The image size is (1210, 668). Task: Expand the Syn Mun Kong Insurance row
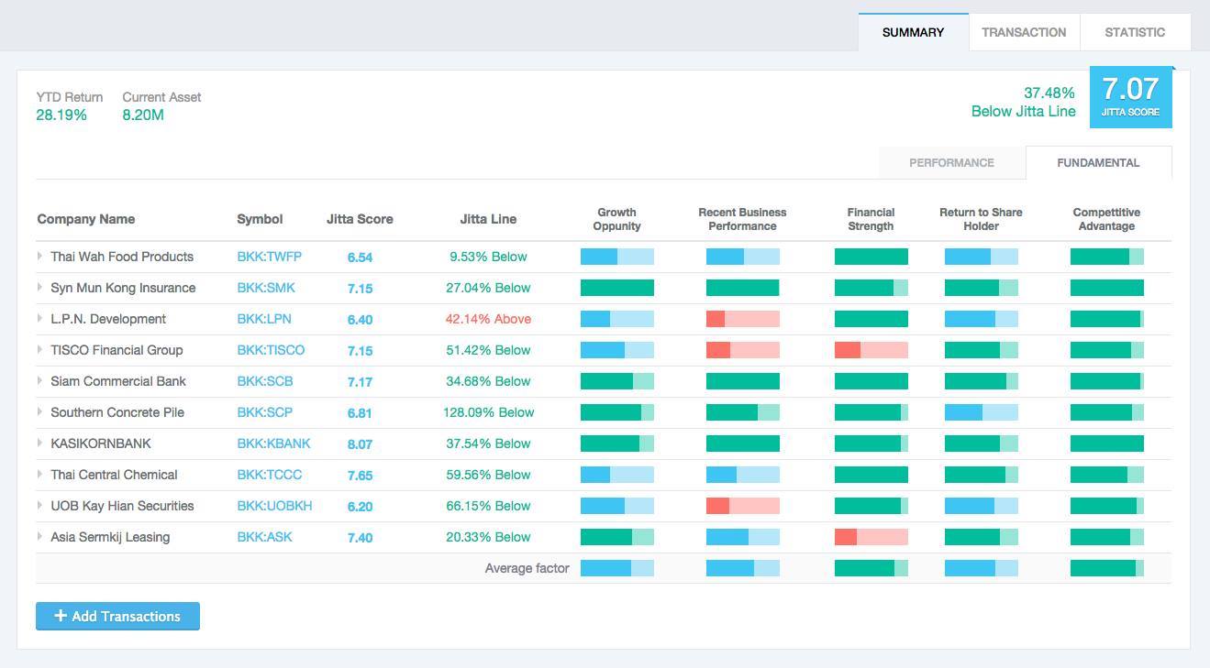40,288
